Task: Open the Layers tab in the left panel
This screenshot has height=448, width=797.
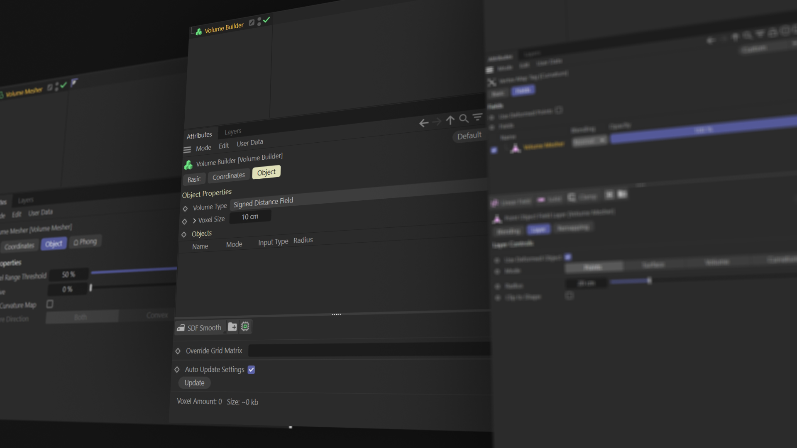Action: click(x=26, y=200)
